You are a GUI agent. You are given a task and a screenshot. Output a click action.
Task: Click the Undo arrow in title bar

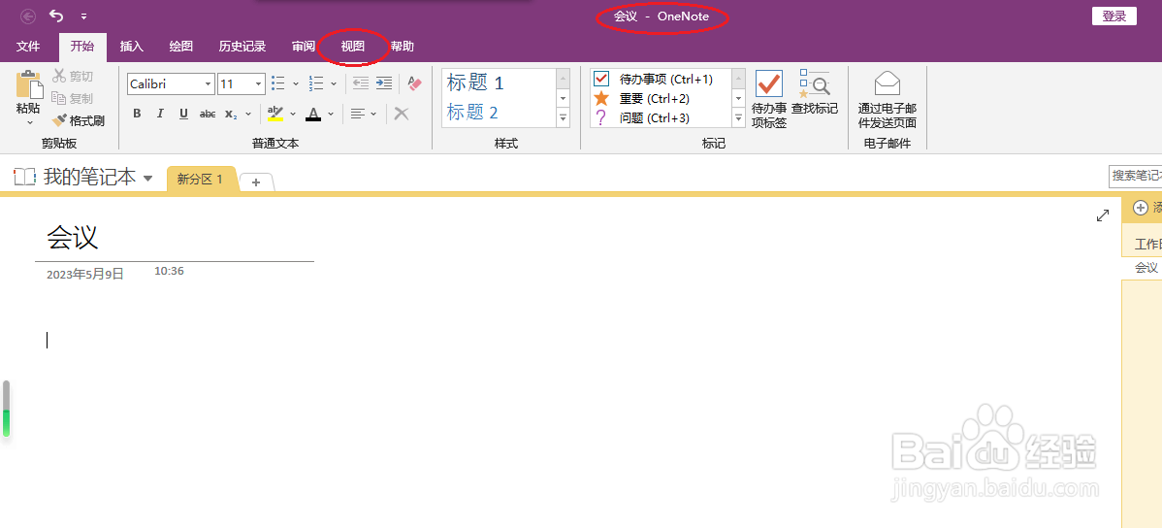55,16
